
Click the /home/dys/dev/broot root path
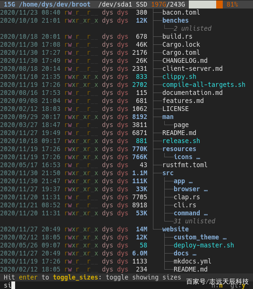click(55, 4)
